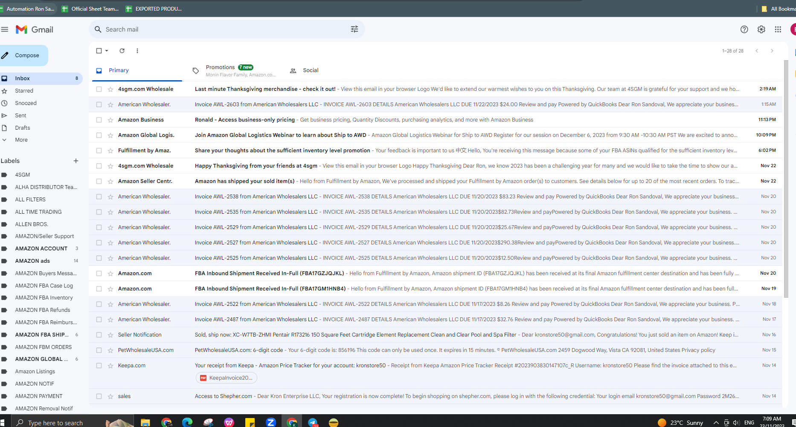Screen dimensions: 796x427
Task: Click the Search mail field
Action: tap(226, 29)
